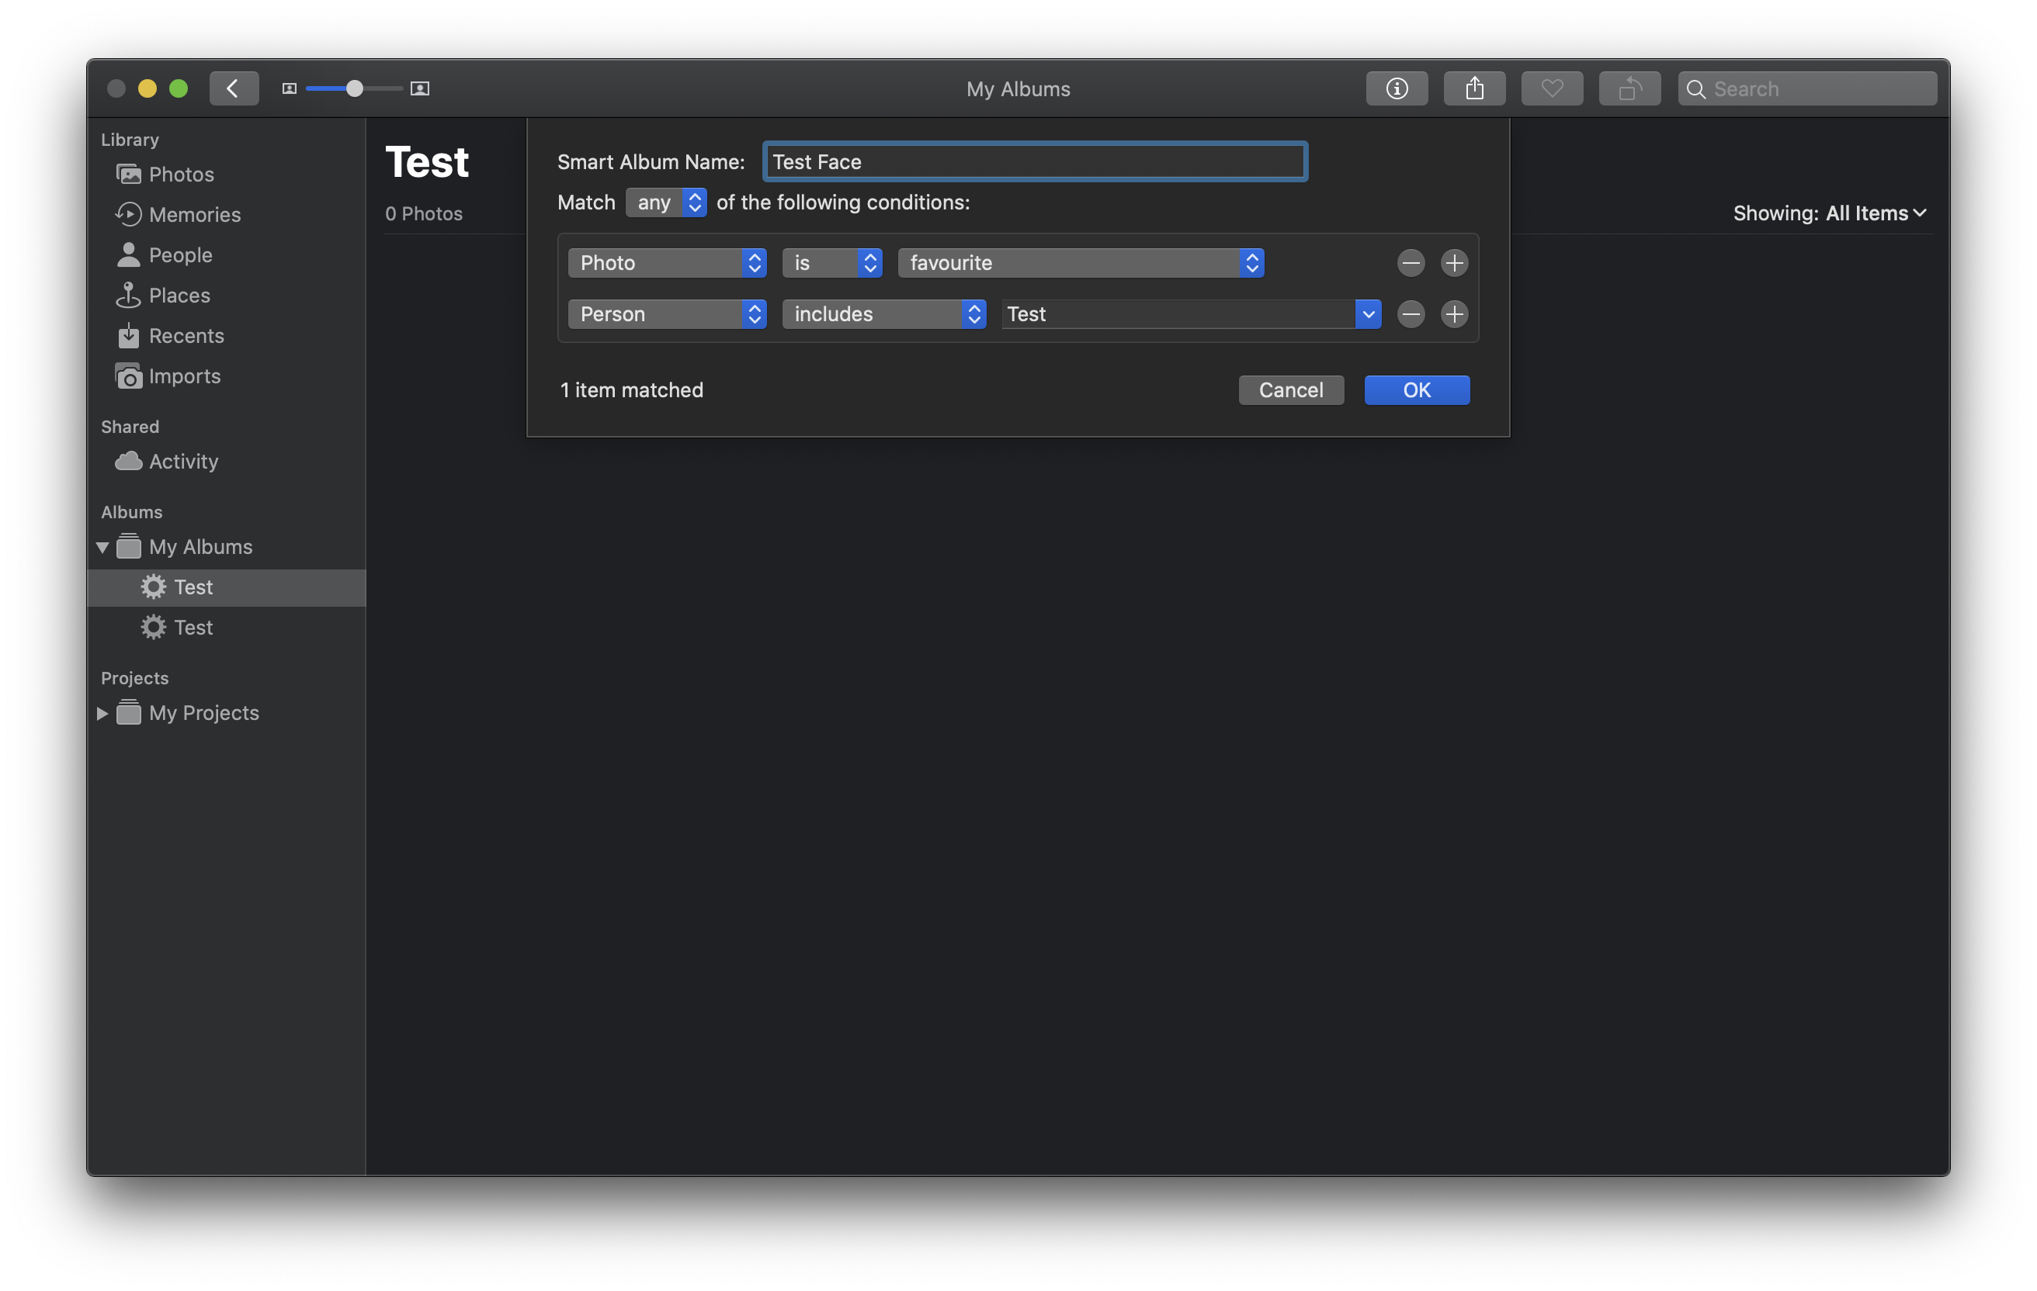Viewport: 2037px width, 1291px height.
Task: Open the Match any popup menu
Action: pos(666,203)
